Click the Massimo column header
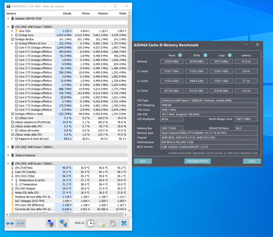Screen dimensions: 273x237 point(101,13)
